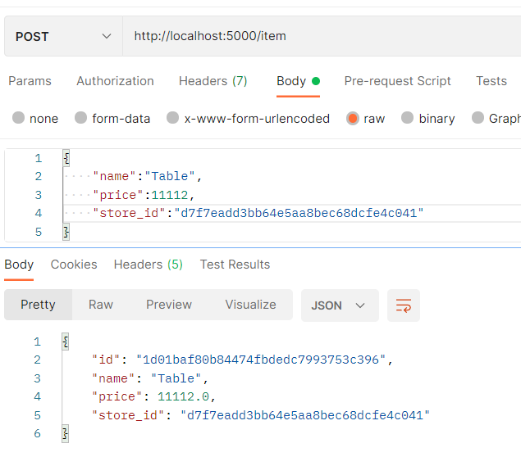Image resolution: width=521 pixels, height=466 pixels.
Task: Switch to the Tests tab
Action: pyautogui.click(x=491, y=81)
